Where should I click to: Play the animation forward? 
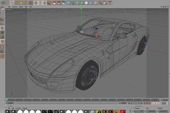[137, 103]
